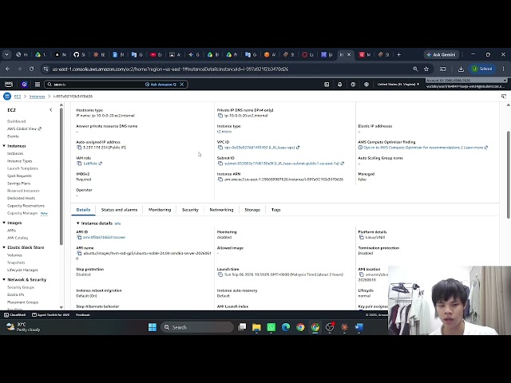The image size is (511, 383).
Task: Toggle the side navigation blue menu button
Action: pyautogui.click(x=7, y=97)
